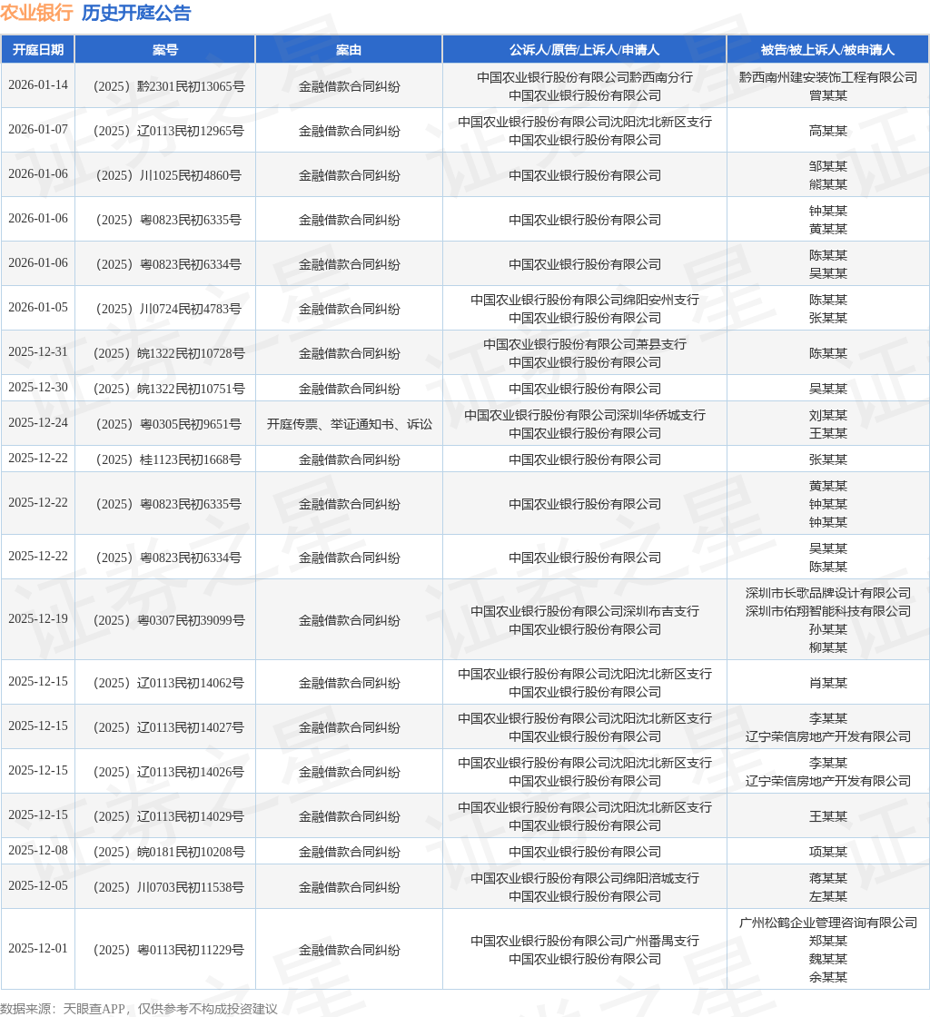The image size is (930, 1017).
Task: Click case number 辽0113民初12965号
Action: pyautogui.click(x=169, y=131)
